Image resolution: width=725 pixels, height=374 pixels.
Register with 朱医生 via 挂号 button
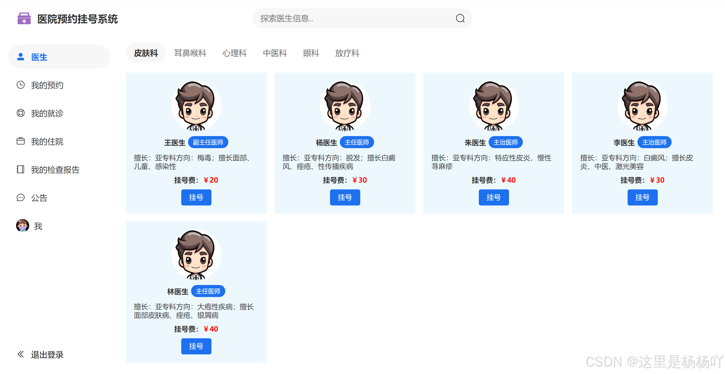click(493, 197)
